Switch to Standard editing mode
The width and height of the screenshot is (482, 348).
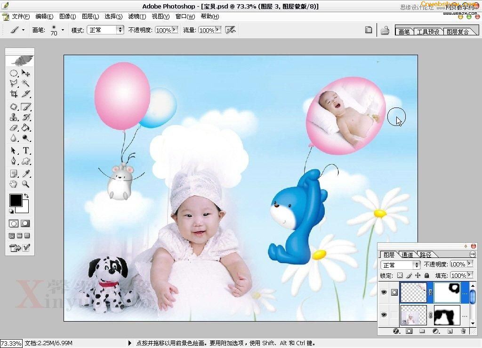[14, 223]
